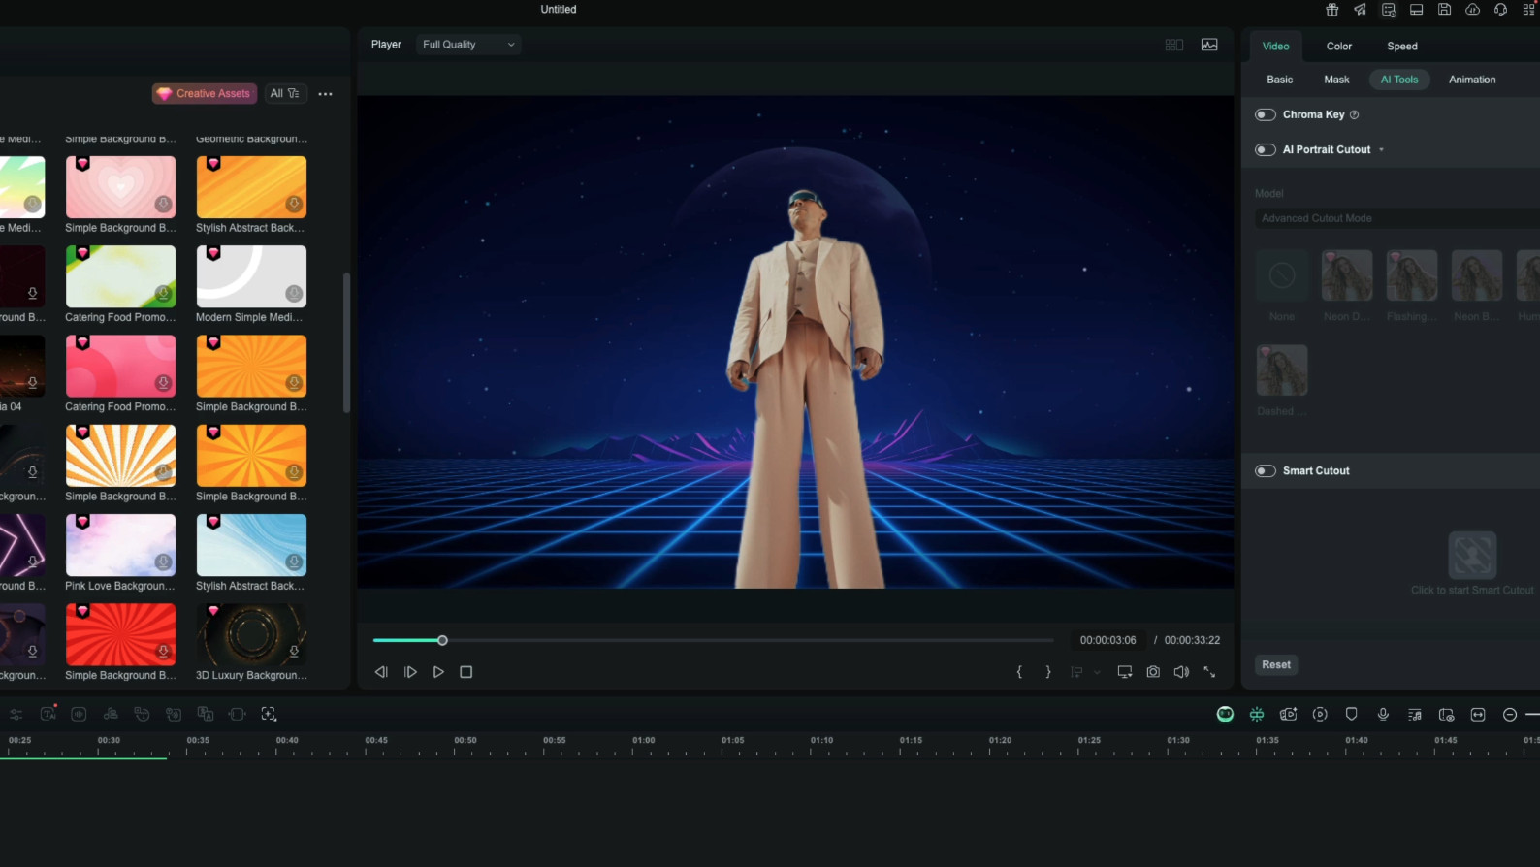Switch to the Video tab
The image size is (1540, 867).
1275,46
